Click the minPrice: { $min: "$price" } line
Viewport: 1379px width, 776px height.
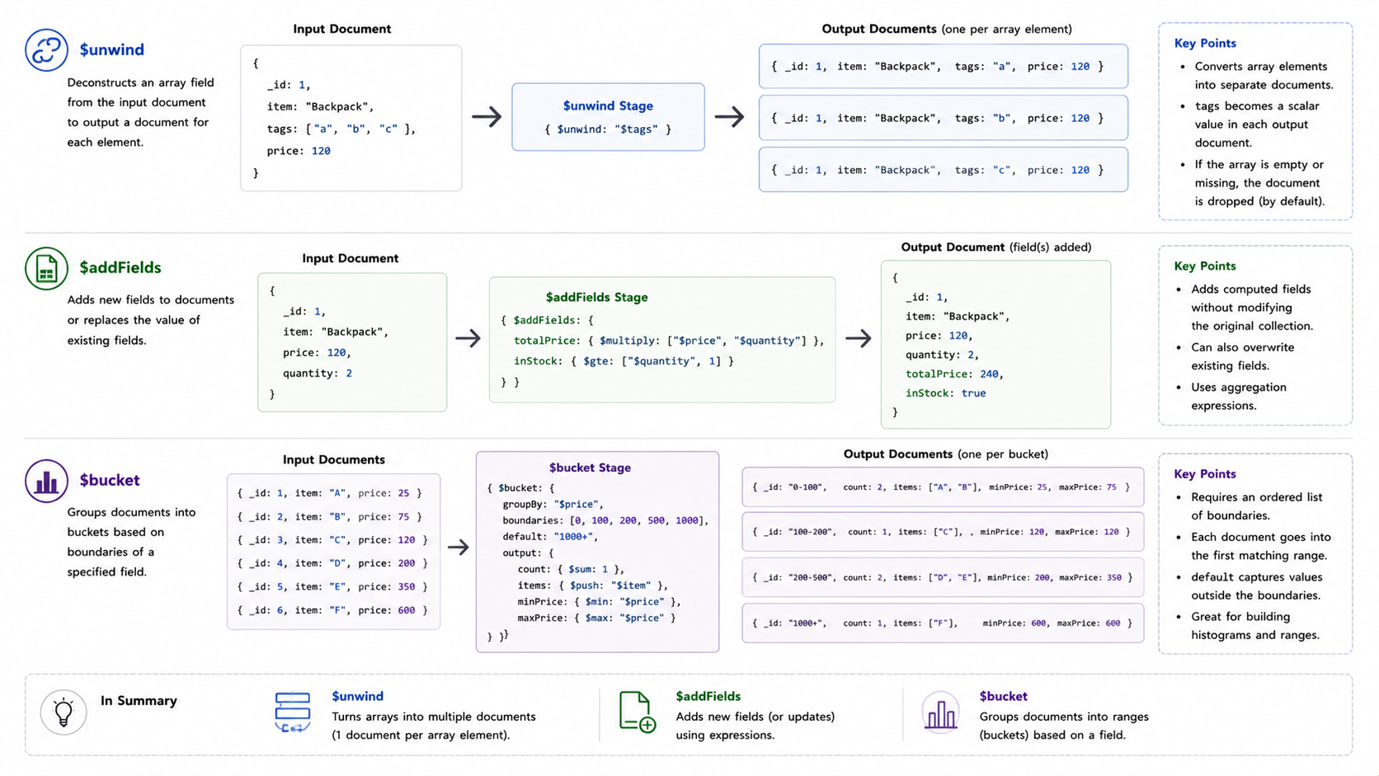(x=599, y=602)
